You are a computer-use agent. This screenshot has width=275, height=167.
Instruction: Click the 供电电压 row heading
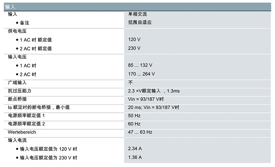click(17, 31)
